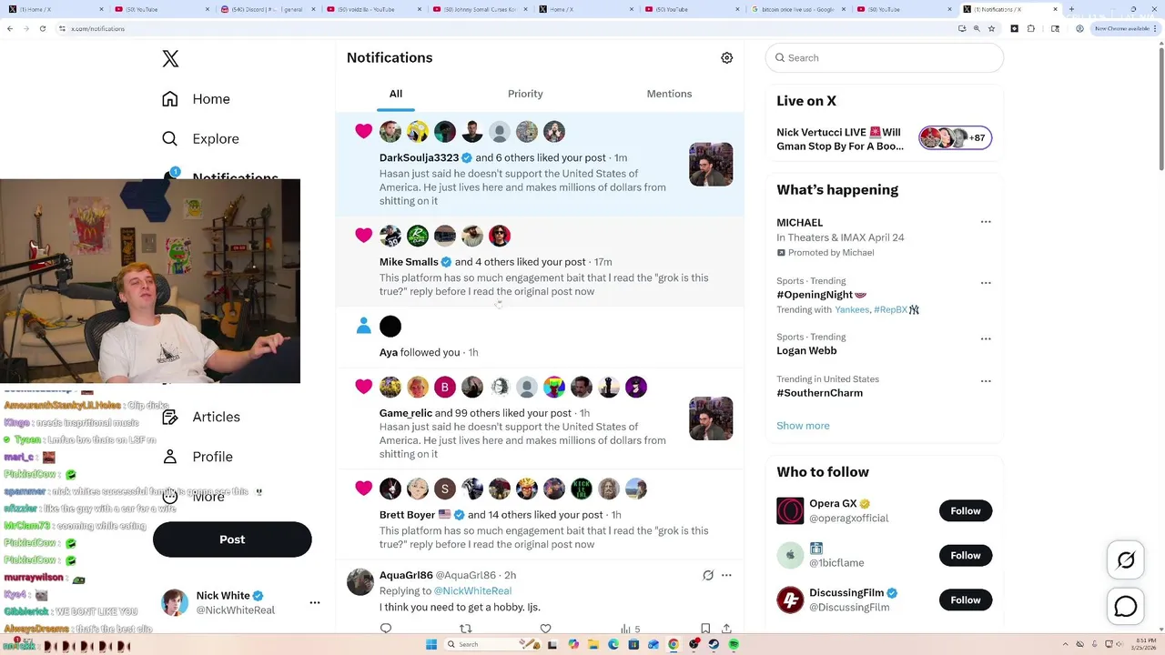Open the Home icon in sidebar
The width and height of the screenshot is (1165, 655).
coord(170,99)
